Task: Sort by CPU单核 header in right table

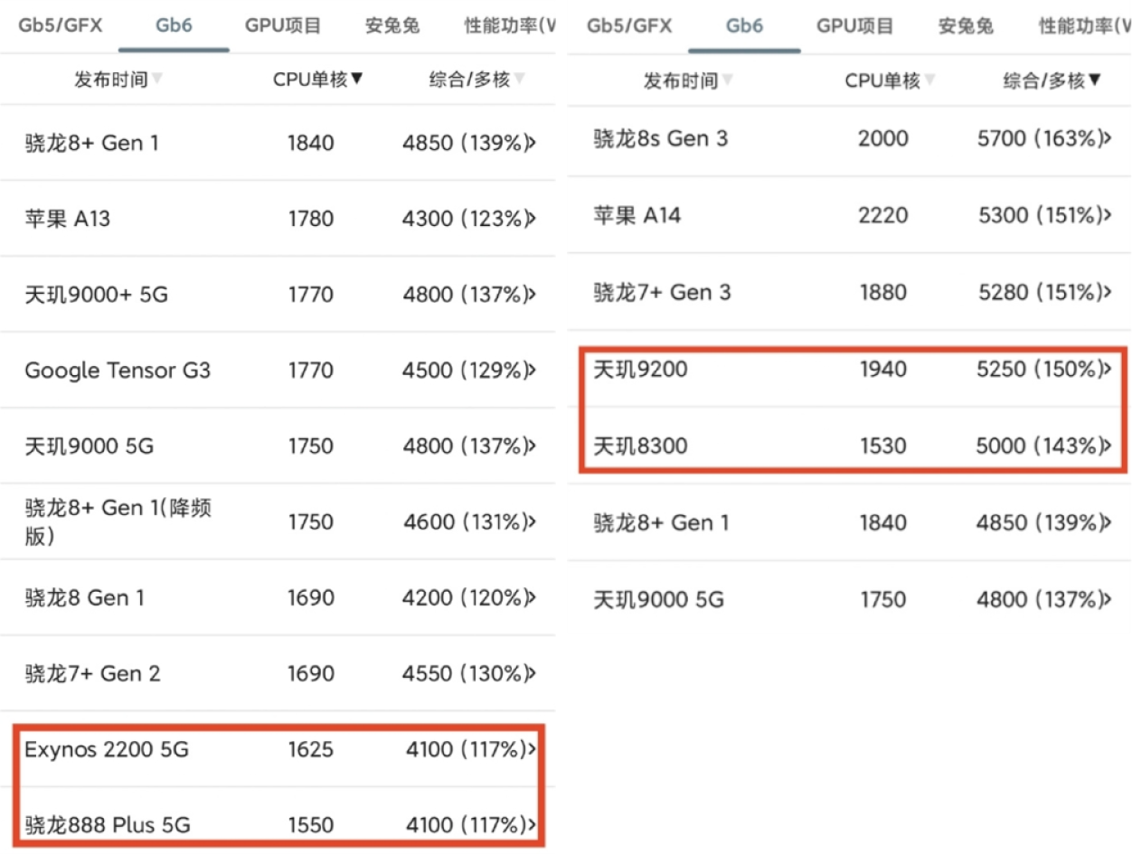Action: point(883,81)
